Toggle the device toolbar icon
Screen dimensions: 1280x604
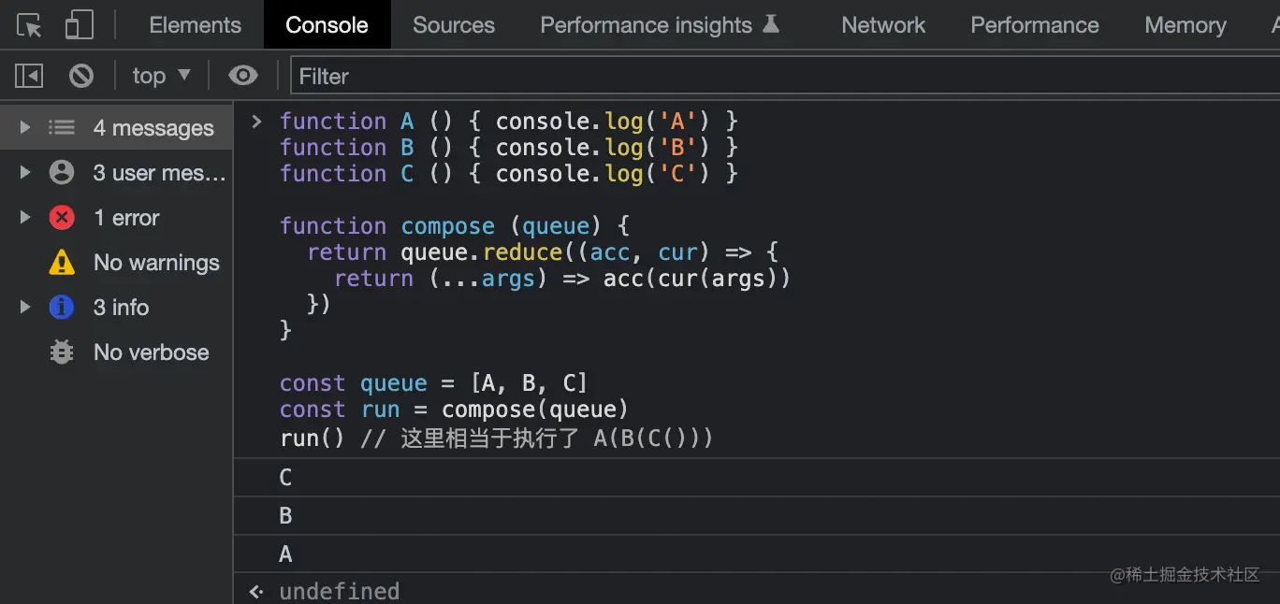tap(80, 25)
